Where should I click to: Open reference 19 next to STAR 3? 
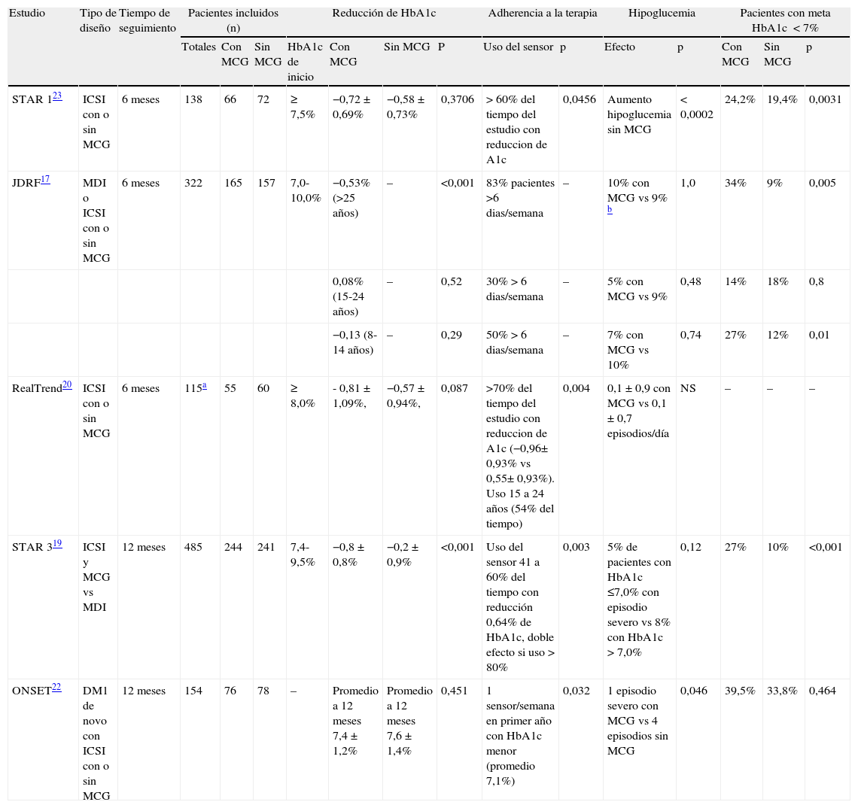coord(57,543)
